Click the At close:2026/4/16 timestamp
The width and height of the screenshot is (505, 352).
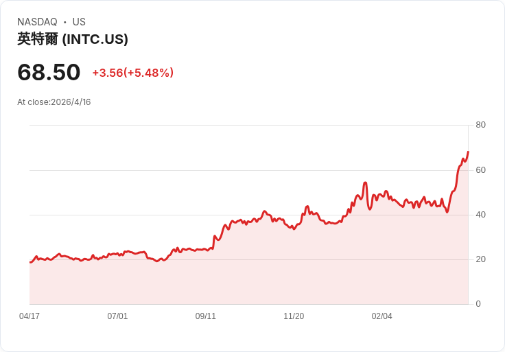click(x=54, y=102)
